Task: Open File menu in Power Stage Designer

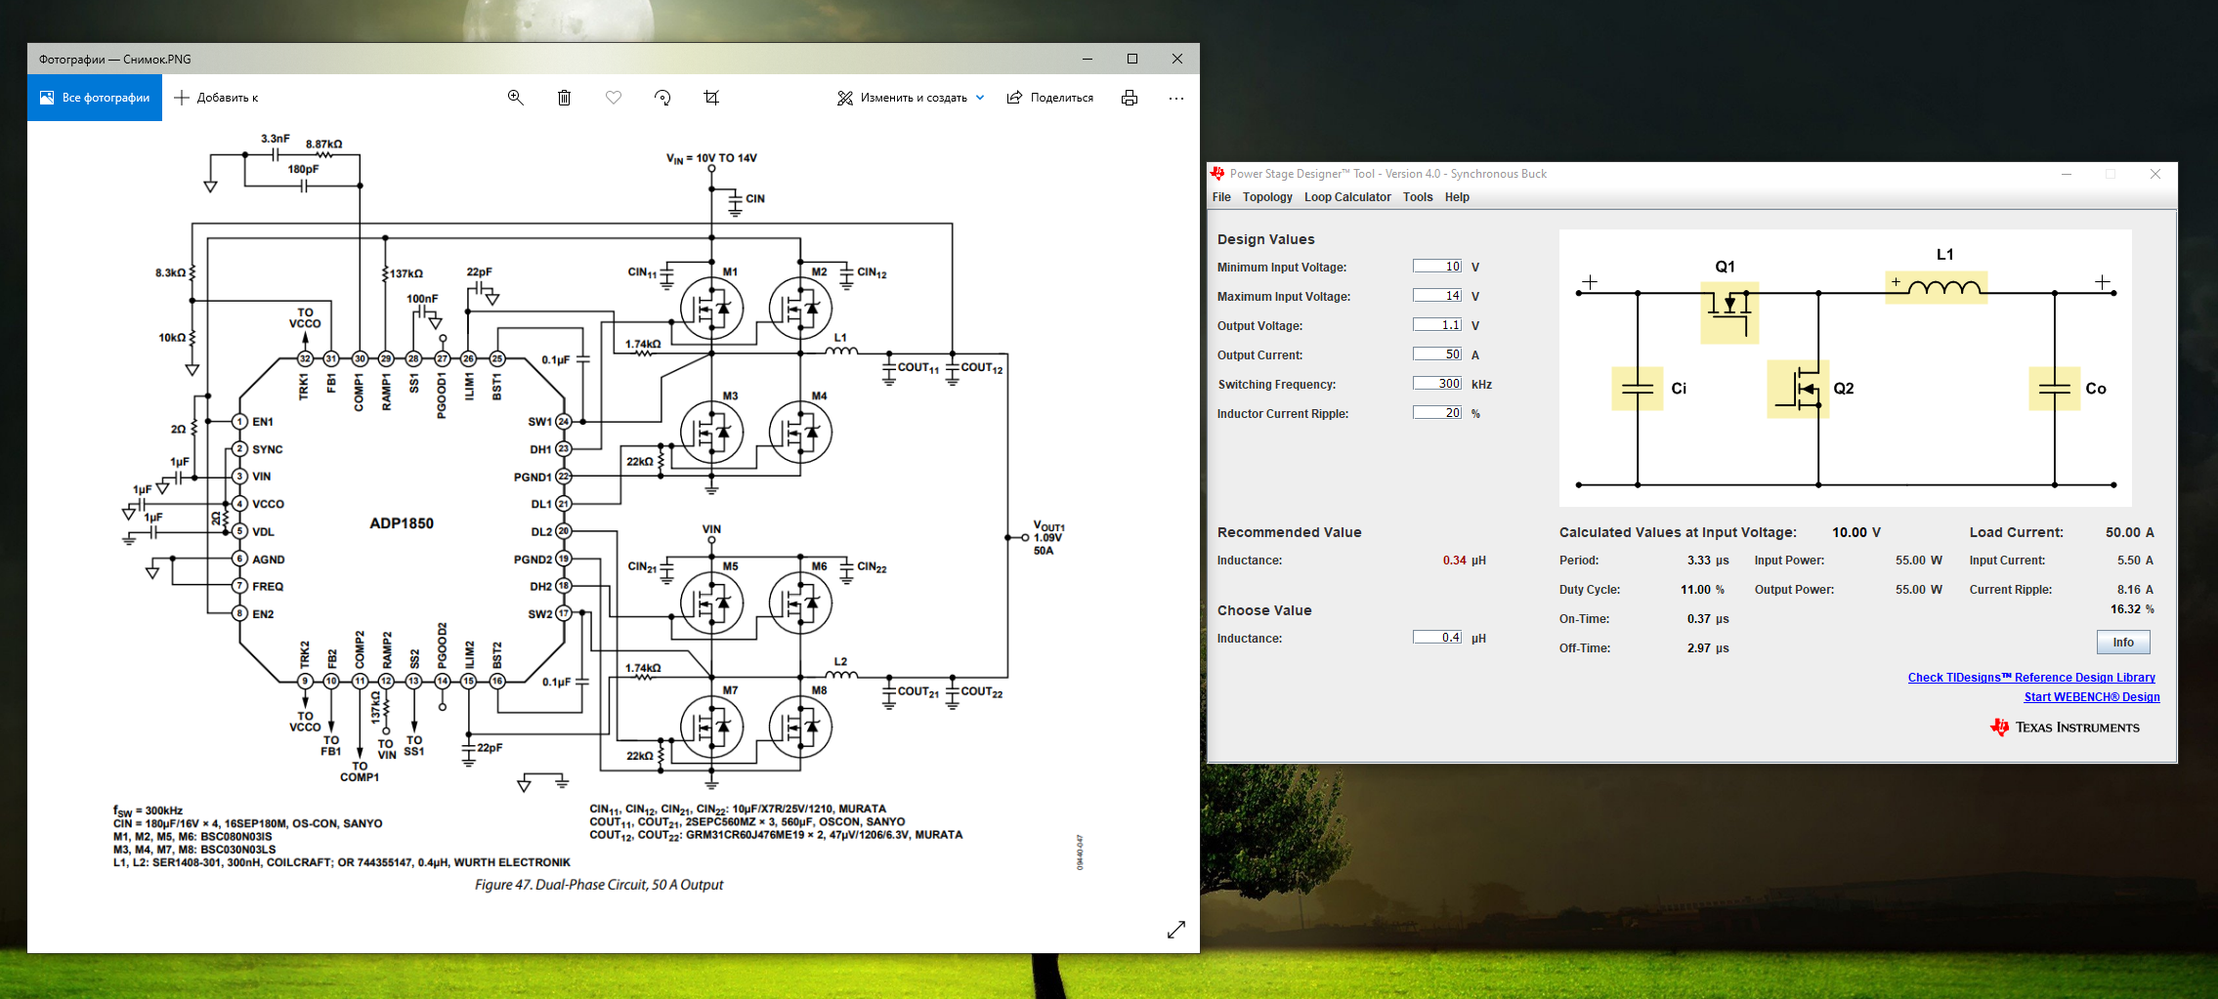Action: click(1221, 197)
